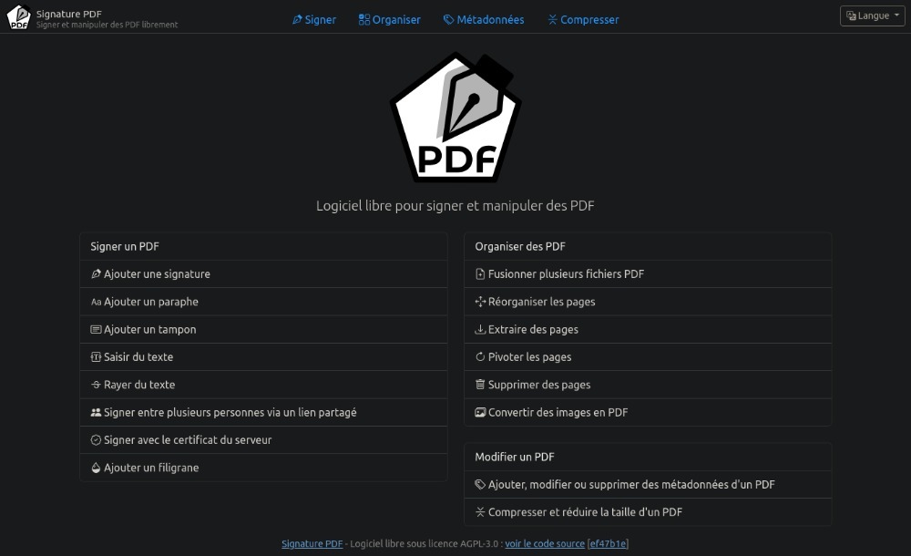Open the Signer menu in the top bar
The width and height of the screenshot is (911, 556).
[314, 20]
